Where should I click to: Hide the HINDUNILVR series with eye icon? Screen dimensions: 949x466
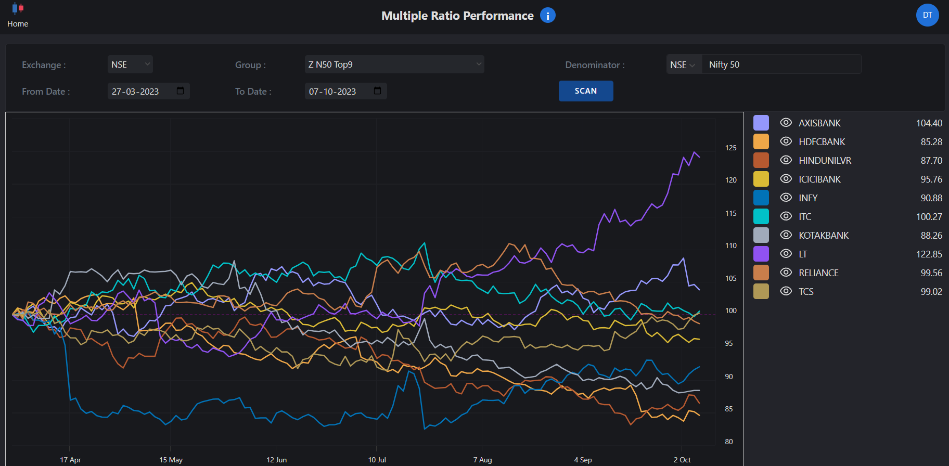point(786,160)
